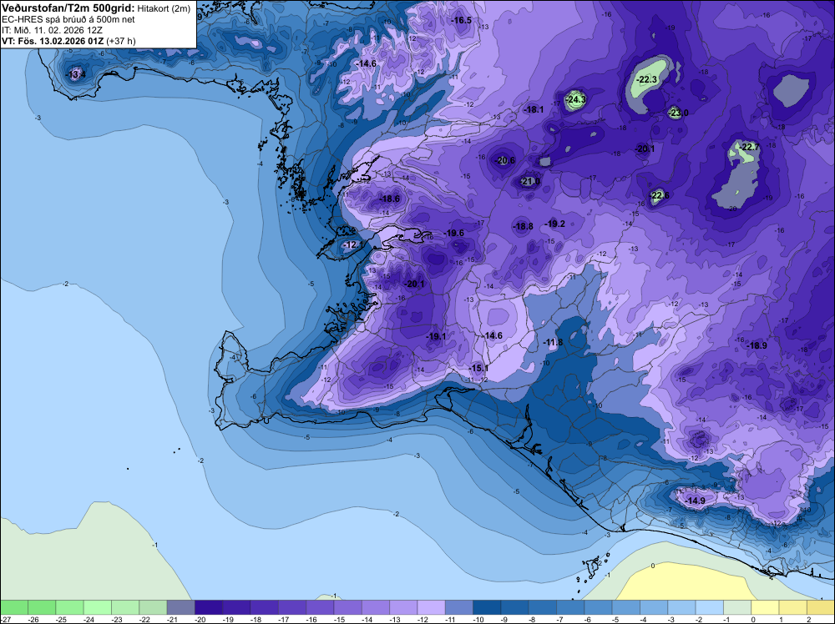Click the '-12.1' temperature label
Image resolution: width=835 pixels, height=624 pixels.
click(x=352, y=244)
